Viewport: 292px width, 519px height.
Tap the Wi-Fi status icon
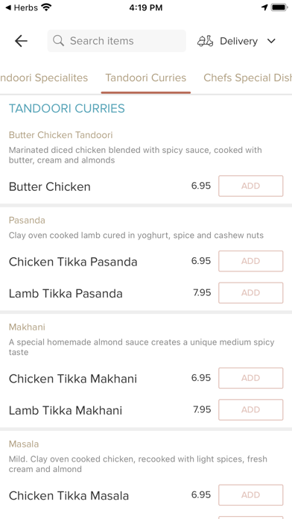tap(47, 7)
